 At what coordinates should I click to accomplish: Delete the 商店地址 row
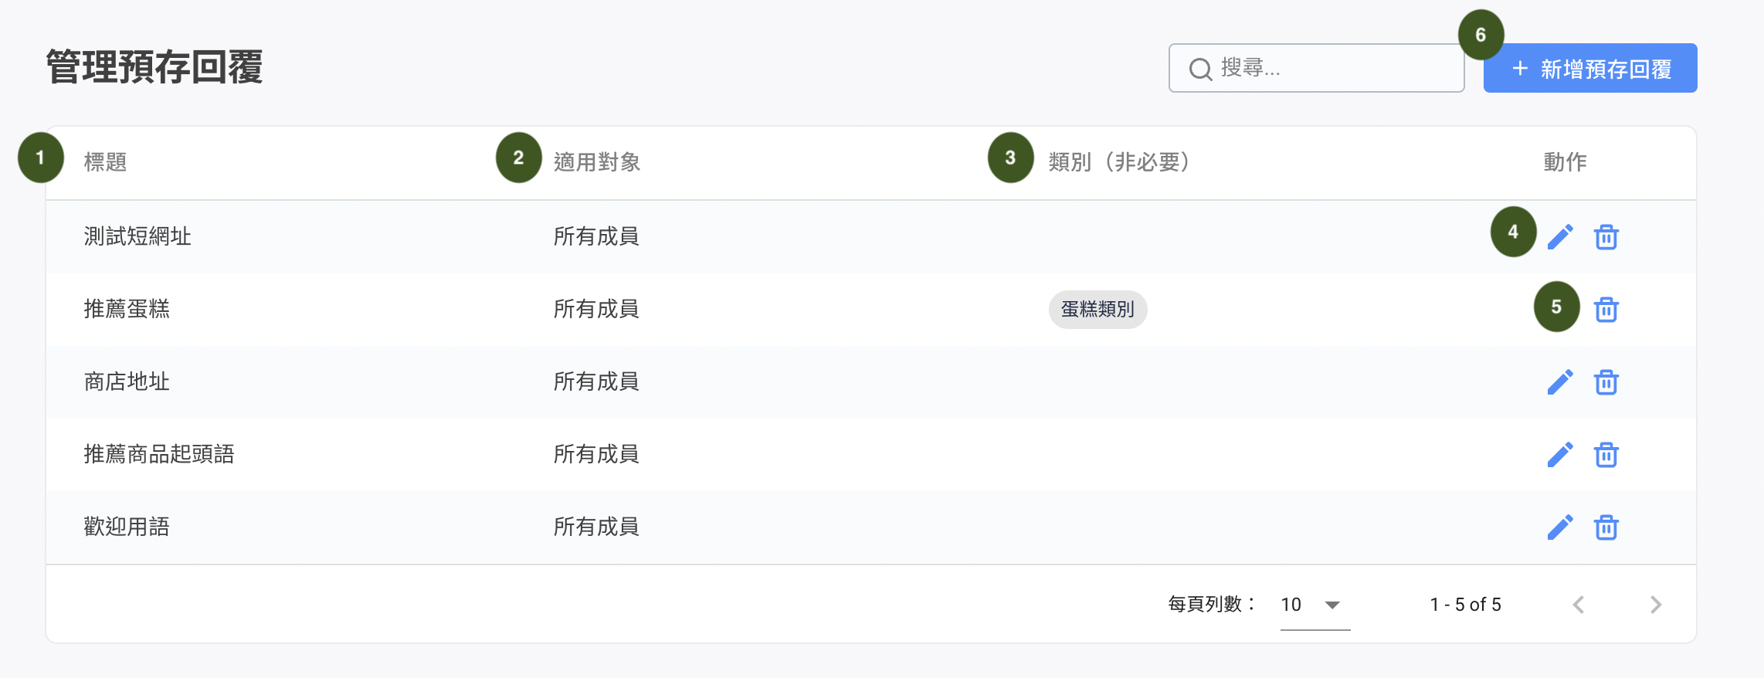[1606, 382]
